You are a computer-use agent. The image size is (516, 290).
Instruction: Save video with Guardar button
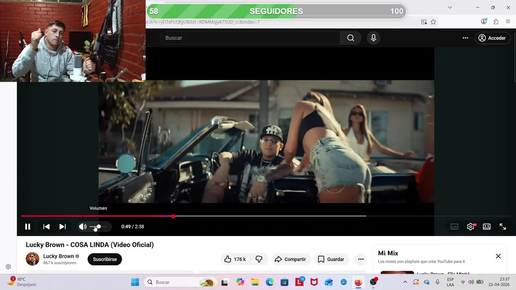pyautogui.click(x=331, y=259)
